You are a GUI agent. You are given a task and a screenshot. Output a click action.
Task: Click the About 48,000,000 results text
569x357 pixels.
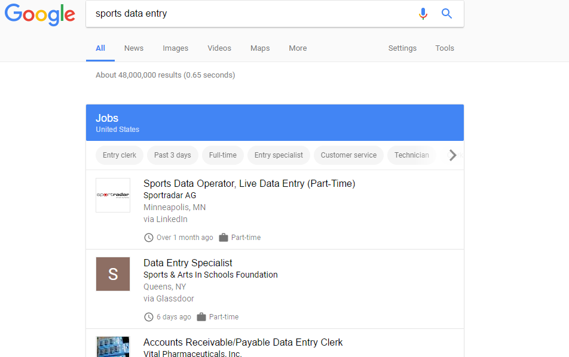[x=165, y=75]
